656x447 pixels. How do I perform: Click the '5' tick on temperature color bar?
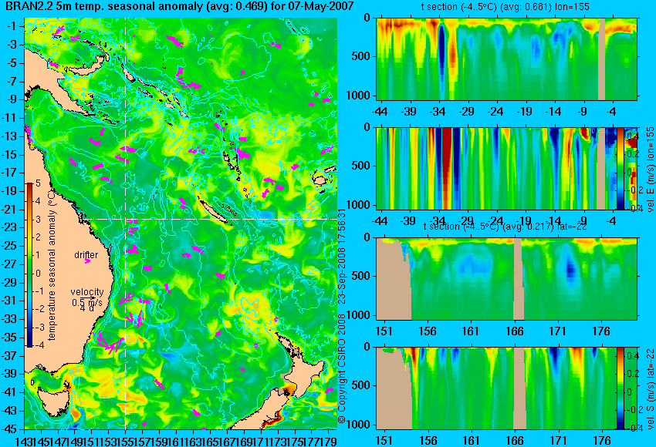click(x=38, y=183)
